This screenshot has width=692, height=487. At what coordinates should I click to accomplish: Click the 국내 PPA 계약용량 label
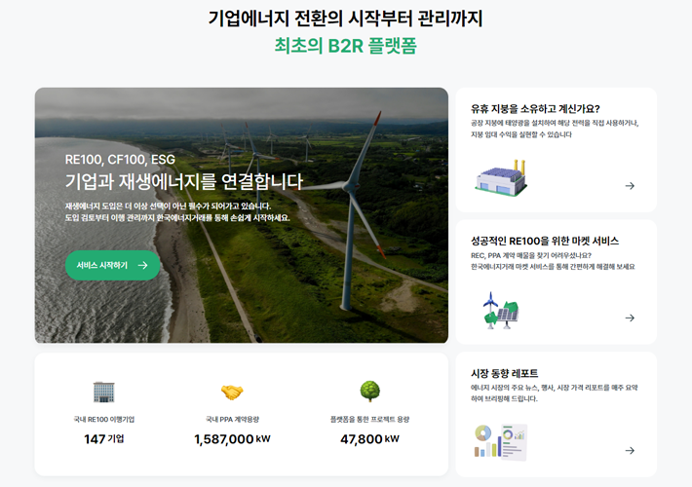[232, 419]
